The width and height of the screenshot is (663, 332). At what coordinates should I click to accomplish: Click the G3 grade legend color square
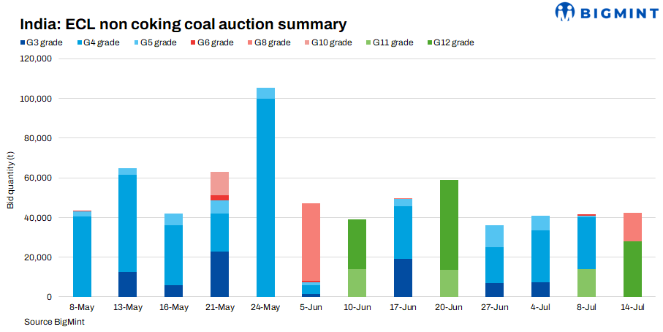pyautogui.click(x=23, y=42)
